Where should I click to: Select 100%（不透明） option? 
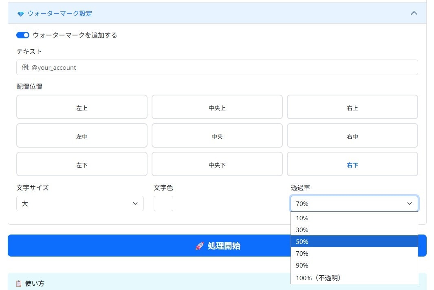tap(354, 277)
